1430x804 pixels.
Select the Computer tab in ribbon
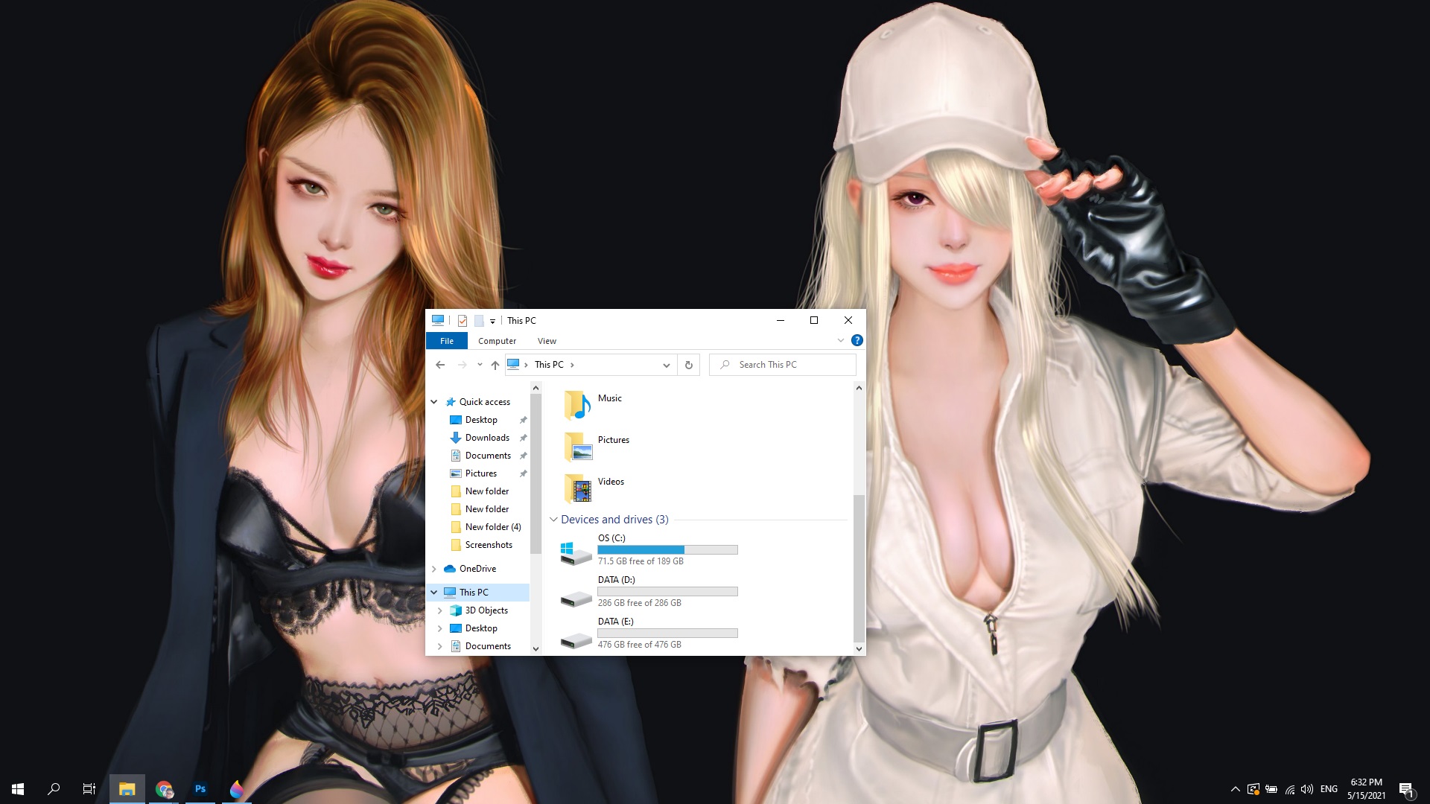point(498,341)
